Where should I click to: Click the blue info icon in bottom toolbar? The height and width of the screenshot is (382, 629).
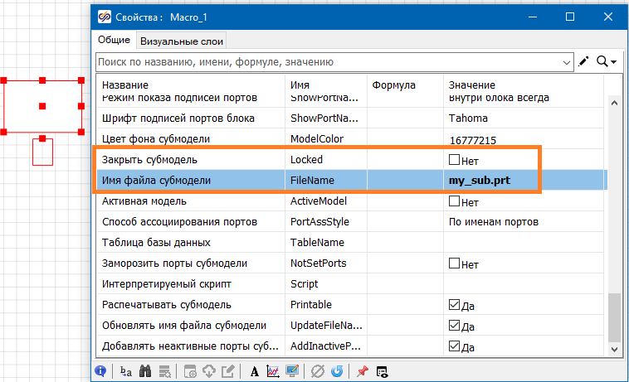point(100,372)
